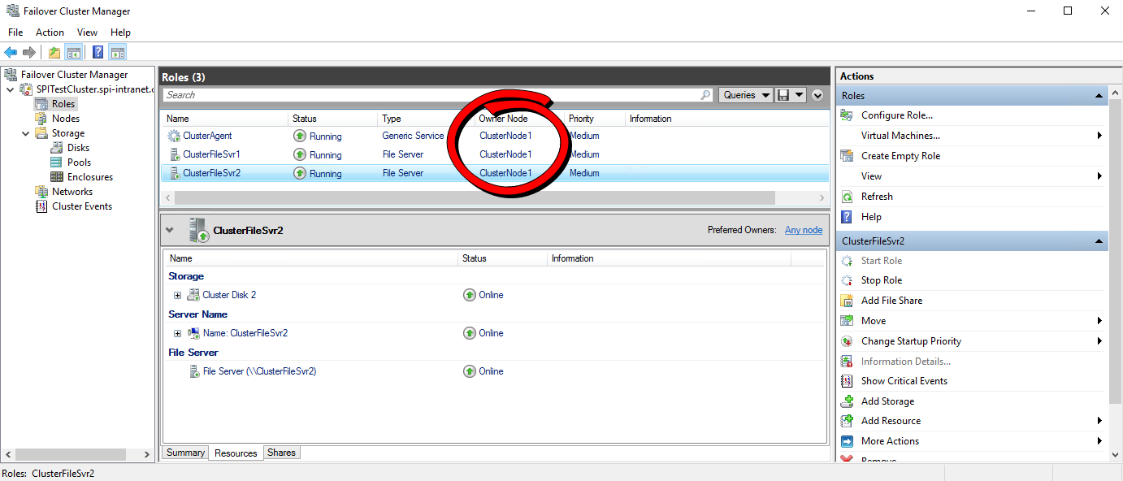
Task: Show Critical Events for ClusterFileSvr2
Action: click(904, 380)
